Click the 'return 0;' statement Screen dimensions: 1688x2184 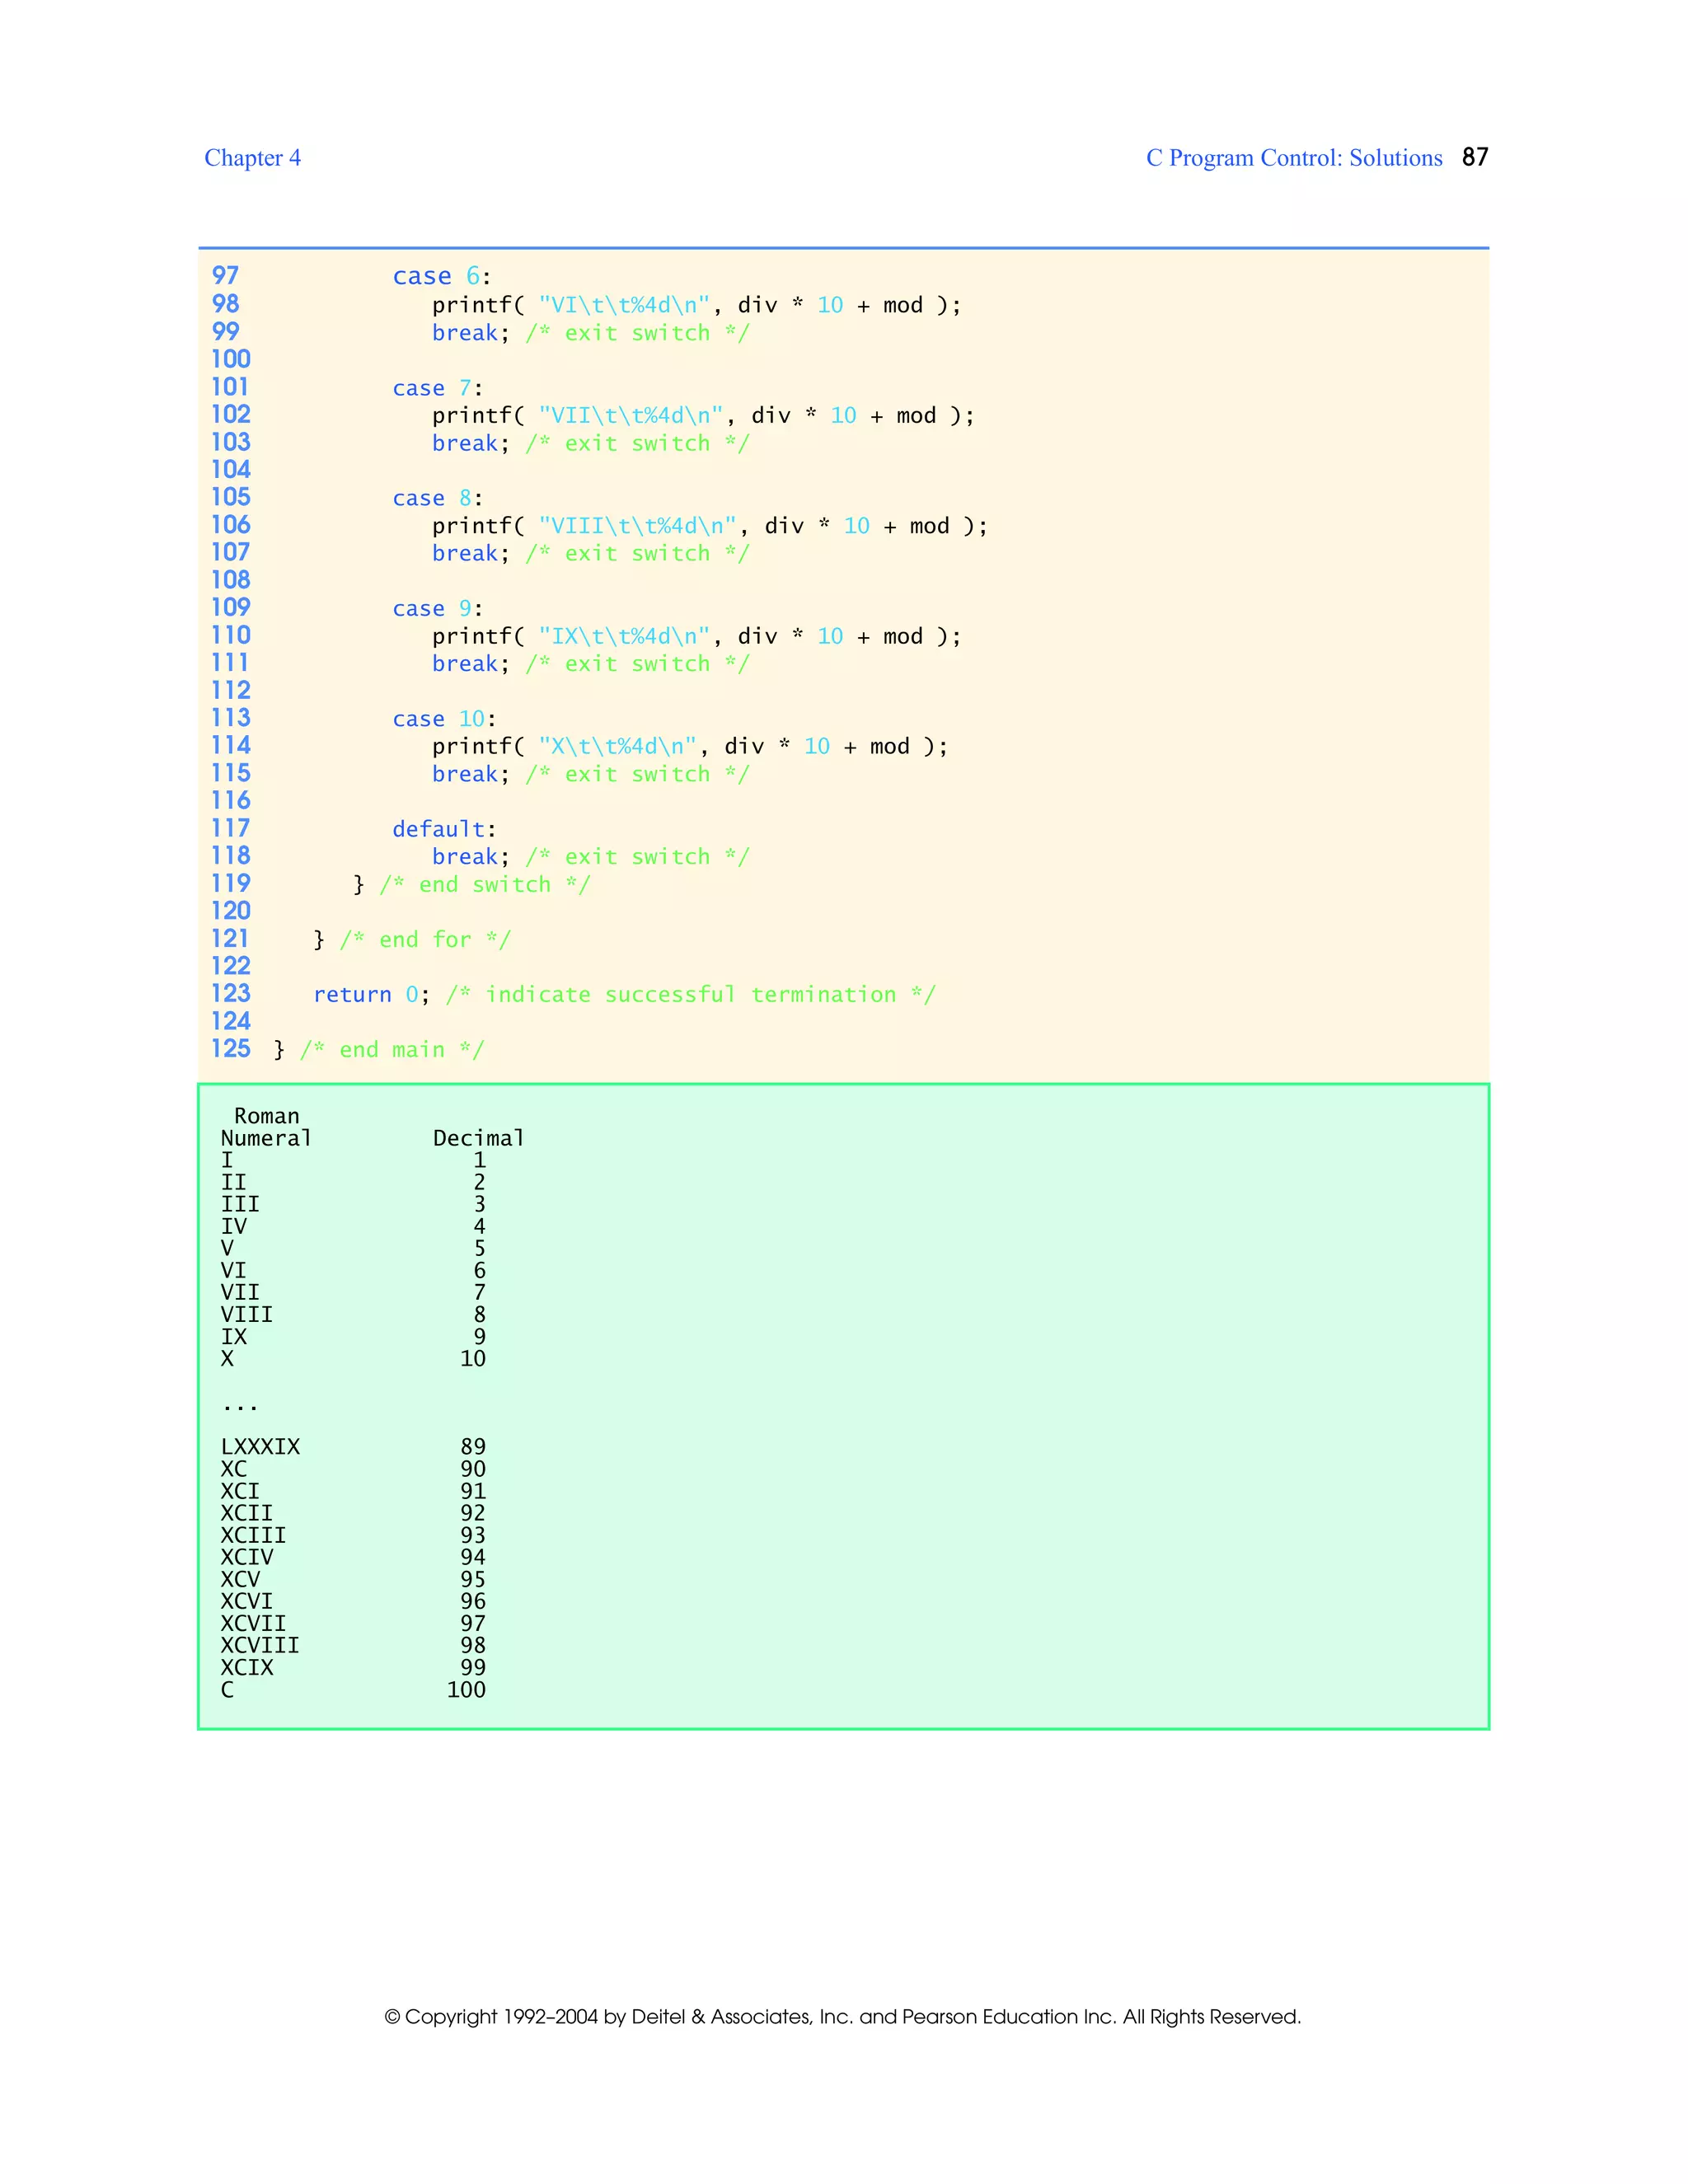point(372,995)
